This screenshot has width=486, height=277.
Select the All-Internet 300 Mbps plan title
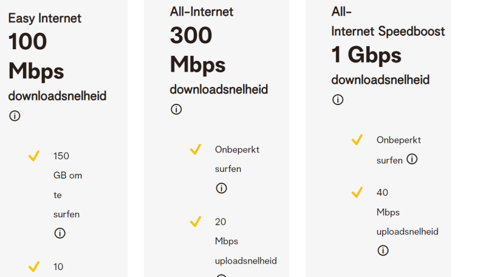pyautogui.click(x=201, y=12)
